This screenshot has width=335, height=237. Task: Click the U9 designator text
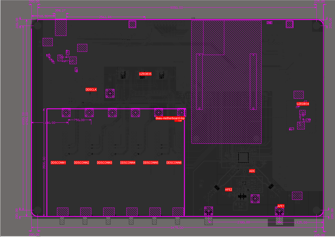click(x=193, y=18)
